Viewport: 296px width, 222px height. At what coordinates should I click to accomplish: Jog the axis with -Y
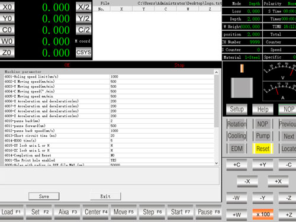263,198
